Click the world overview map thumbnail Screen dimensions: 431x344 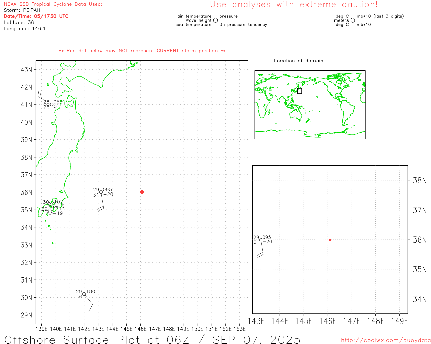click(x=310, y=104)
